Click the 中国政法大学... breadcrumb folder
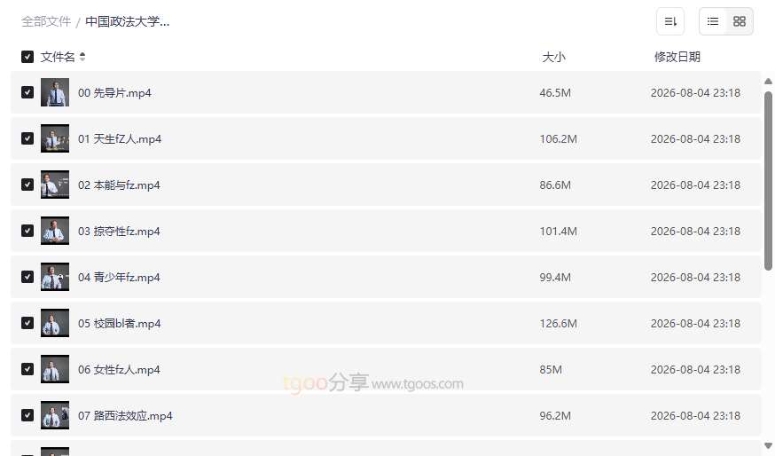775x456 pixels. pos(128,22)
